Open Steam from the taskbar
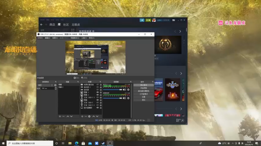261x146 pixels. point(103,143)
